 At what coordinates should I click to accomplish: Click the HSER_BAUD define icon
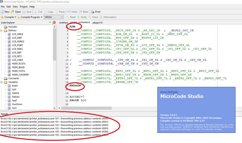(9, 67)
